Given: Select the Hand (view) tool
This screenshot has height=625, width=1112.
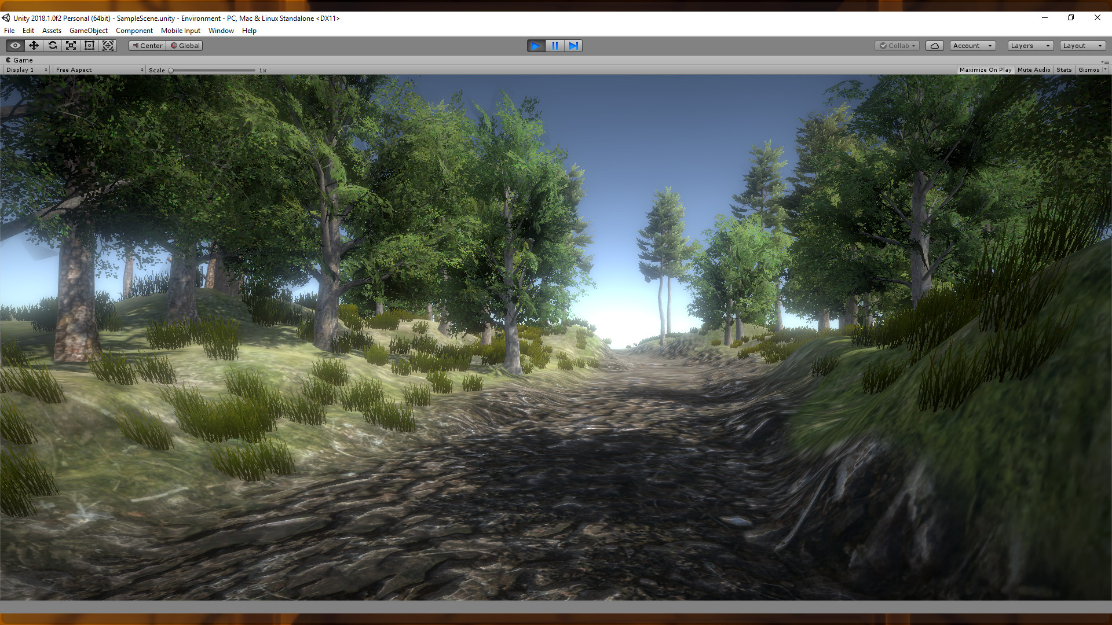Looking at the screenshot, I should [x=15, y=46].
